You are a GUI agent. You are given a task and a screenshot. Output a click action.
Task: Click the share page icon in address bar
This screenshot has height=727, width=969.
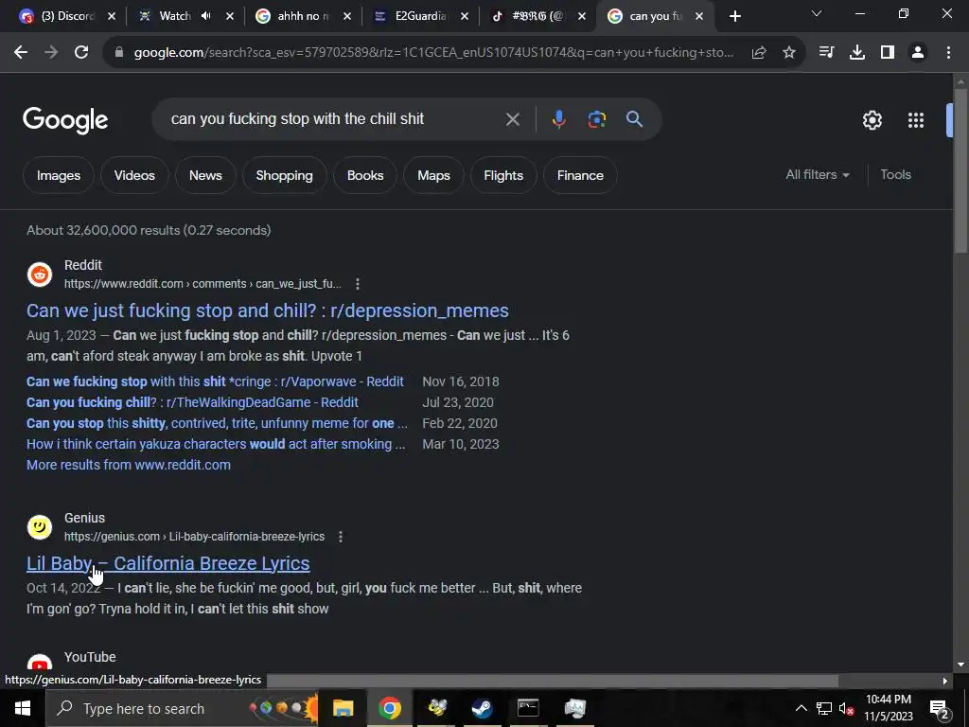pyautogui.click(x=759, y=53)
